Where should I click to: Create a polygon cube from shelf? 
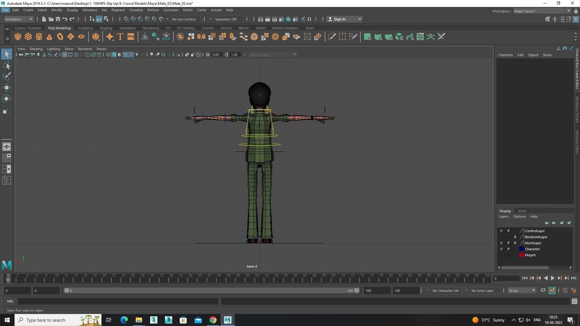click(x=28, y=37)
